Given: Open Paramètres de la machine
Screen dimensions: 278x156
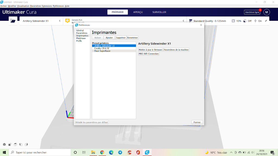Looking at the screenshot, I should click(176, 50).
